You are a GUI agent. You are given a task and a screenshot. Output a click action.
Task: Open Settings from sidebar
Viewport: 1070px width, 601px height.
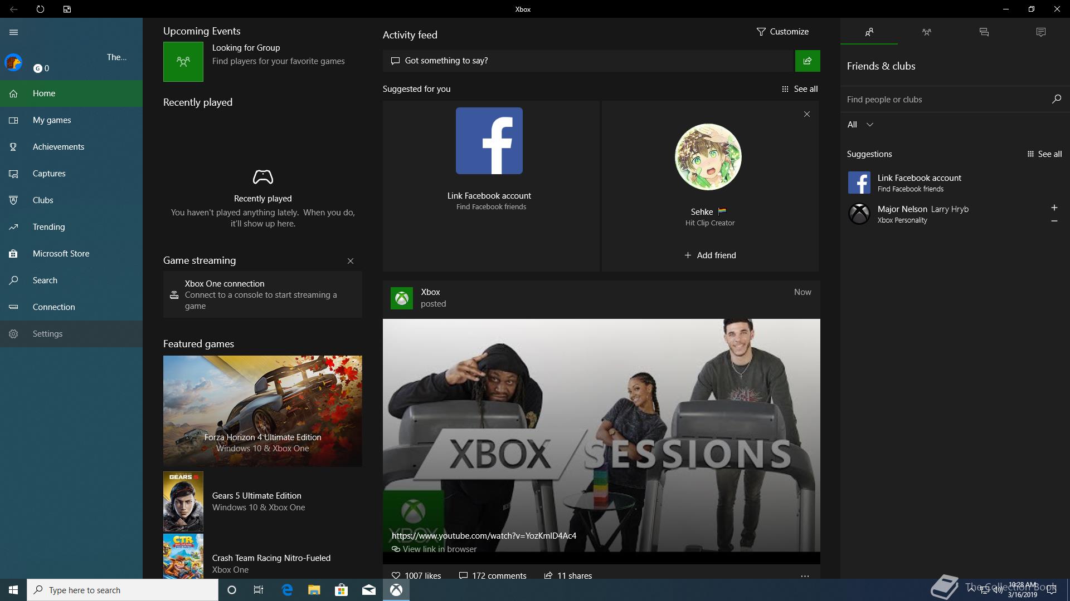click(x=71, y=334)
